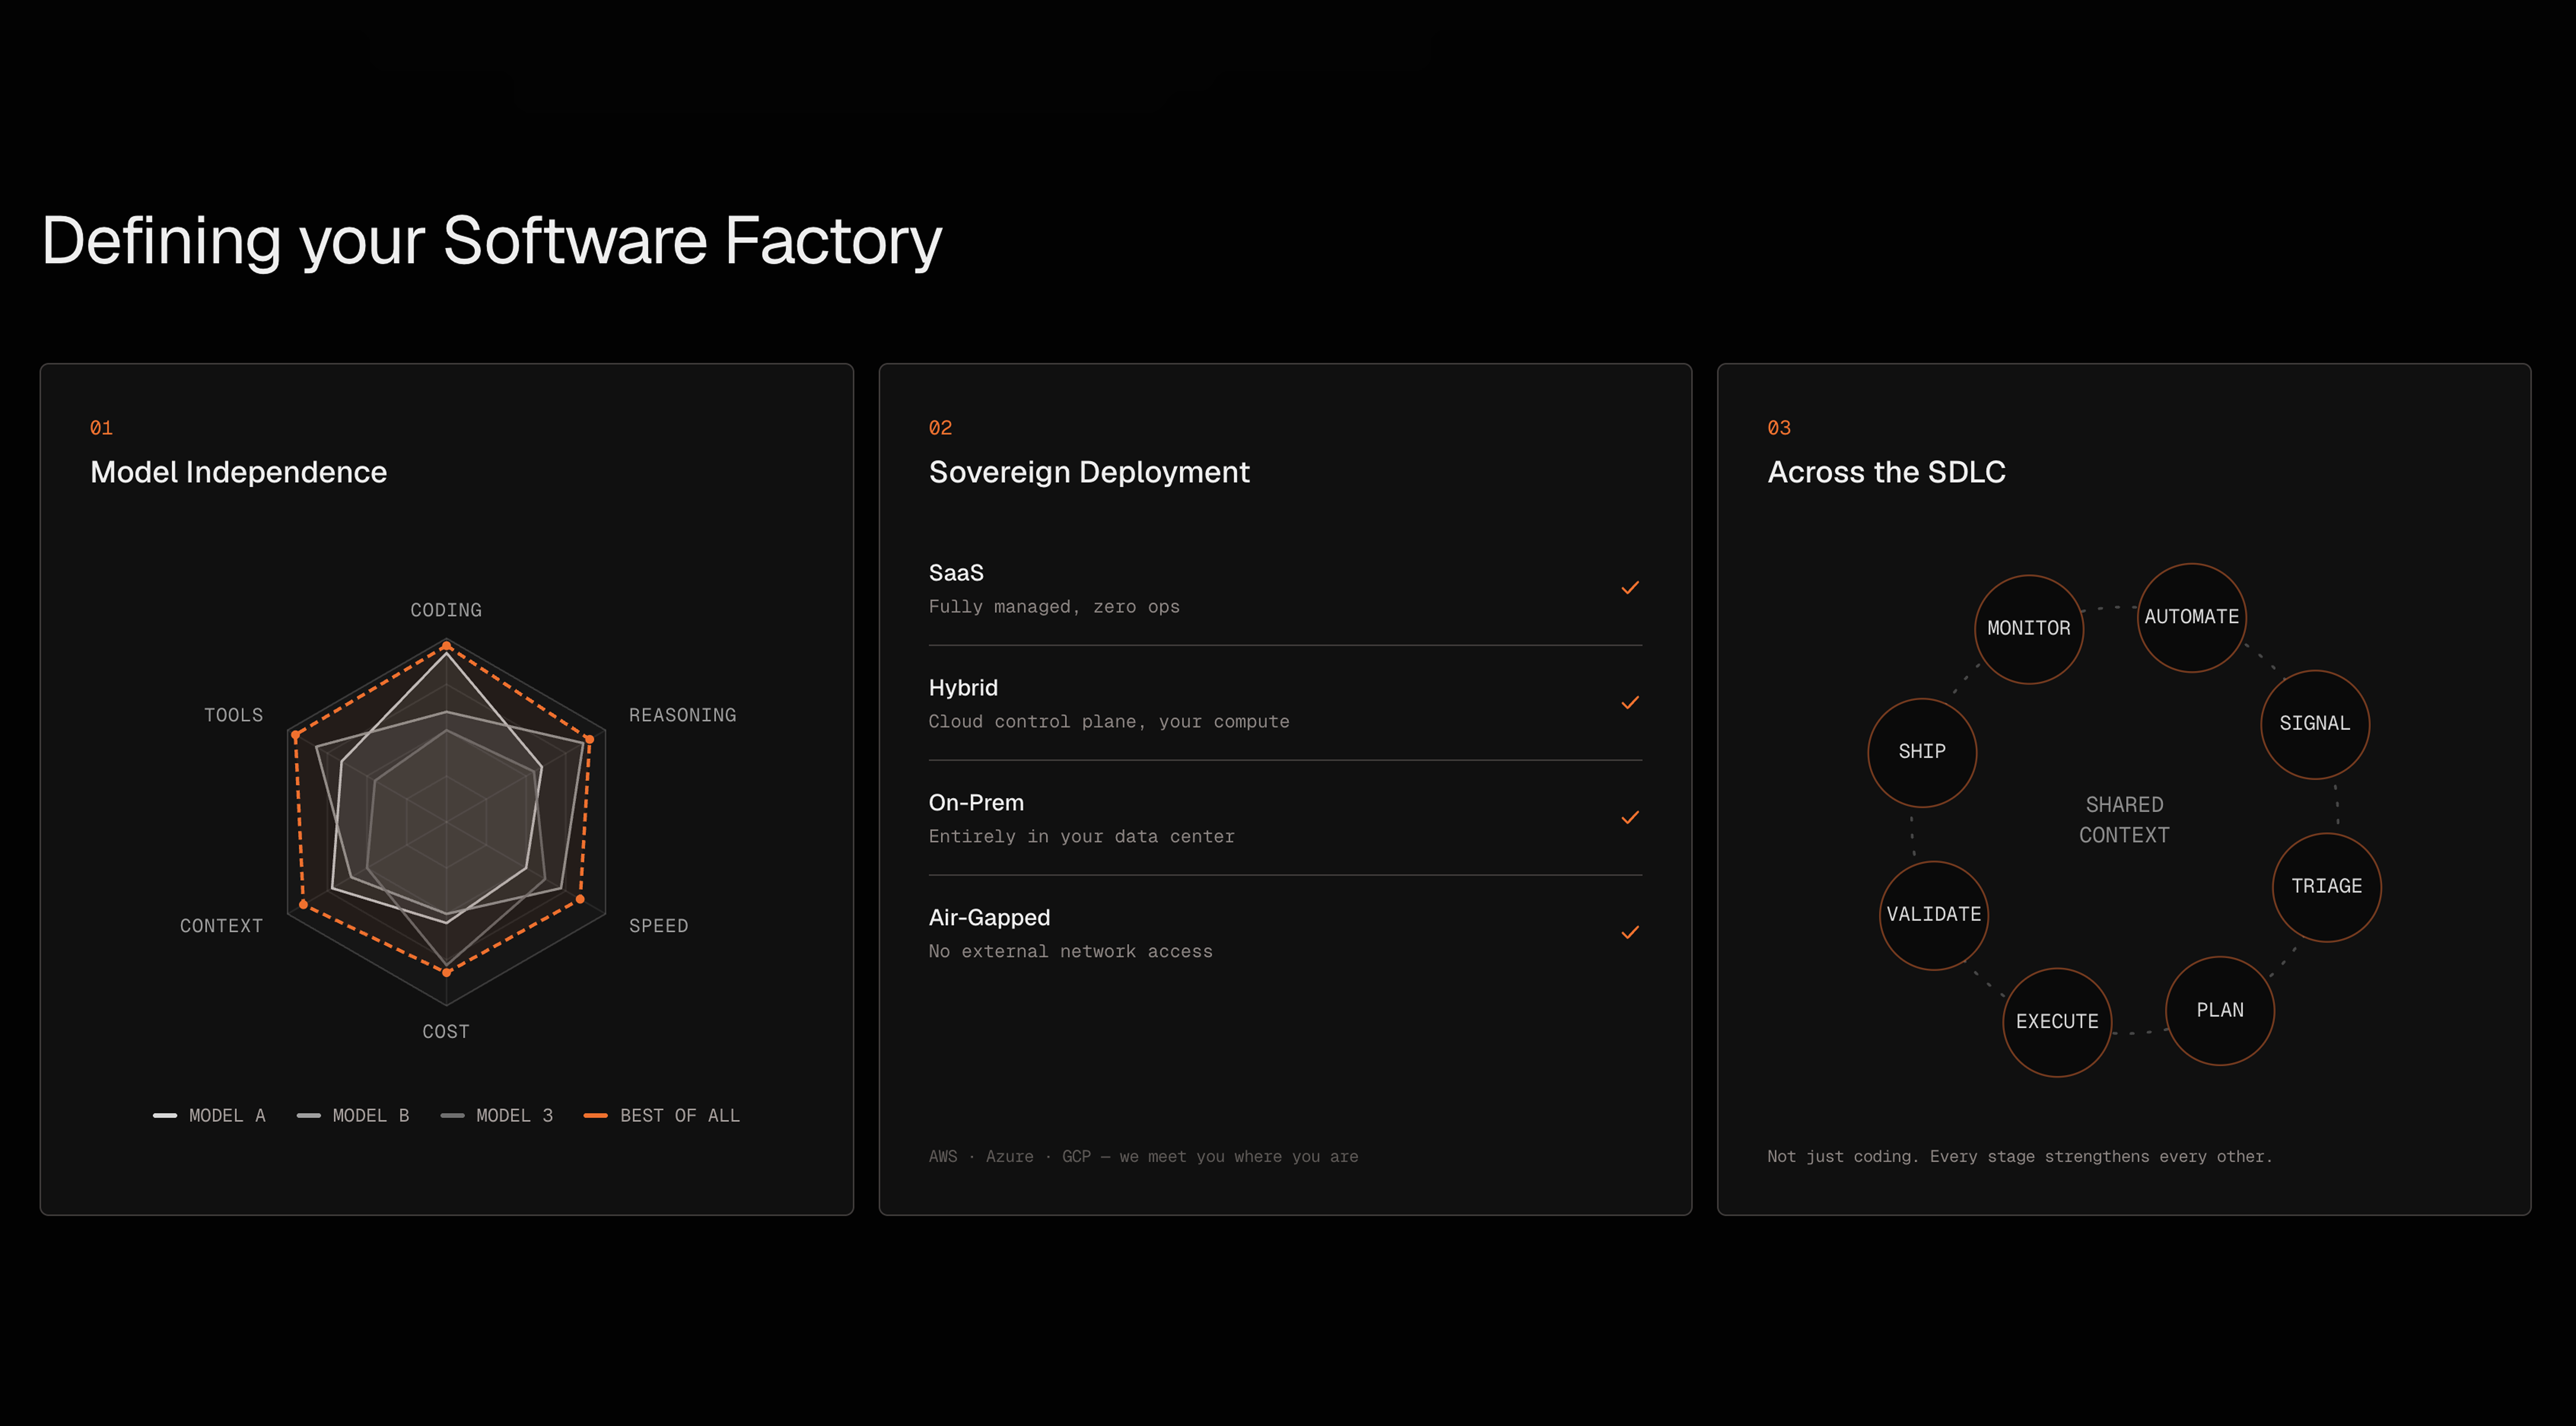2576x1426 pixels.
Task: Click the orange 03 card number
Action: (x=1779, y=428)
